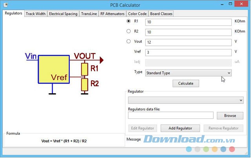Open the Electrical Spacing tab

pos(63,14)
